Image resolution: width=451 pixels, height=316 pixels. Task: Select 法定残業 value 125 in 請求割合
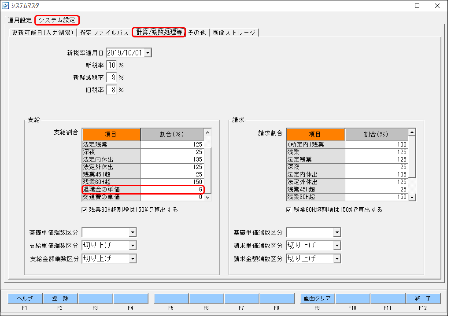377,160
